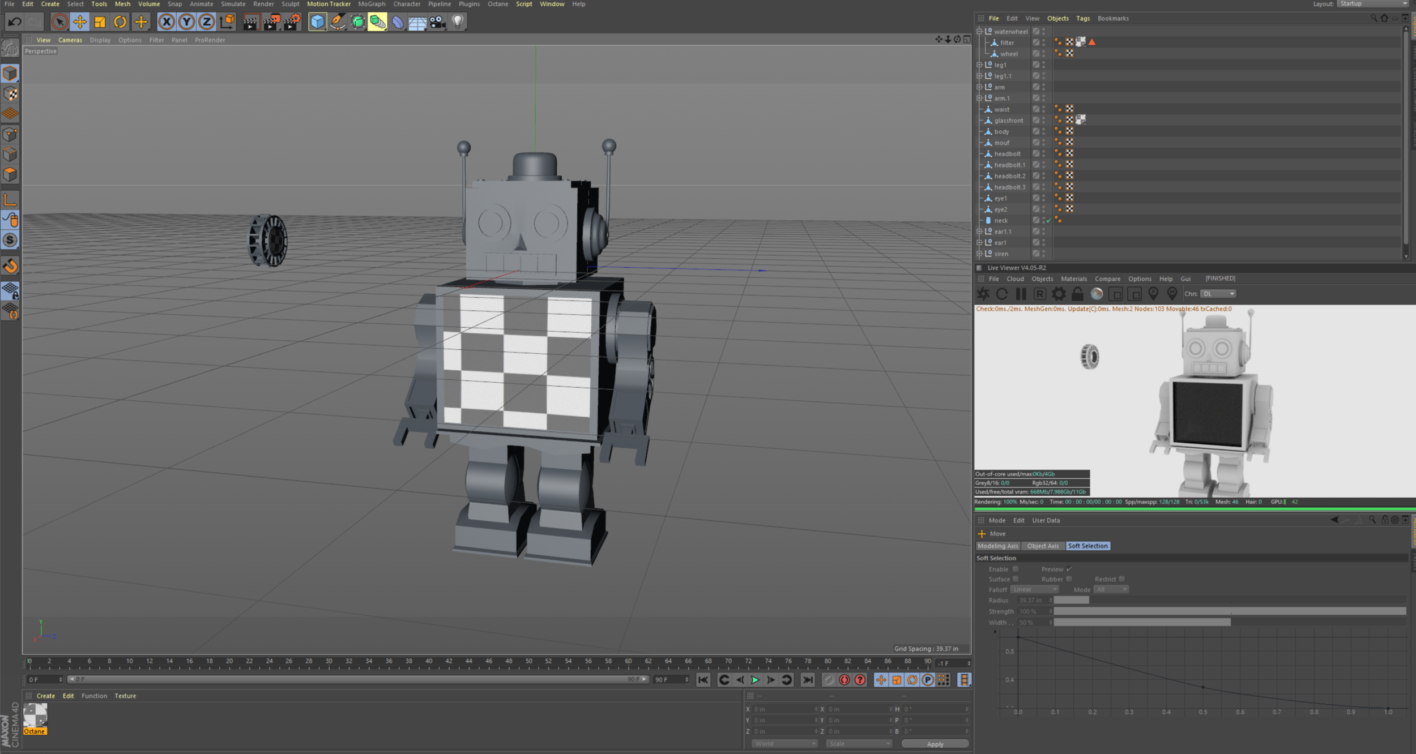Adjust the Strength slider bar

[1229, 611]
